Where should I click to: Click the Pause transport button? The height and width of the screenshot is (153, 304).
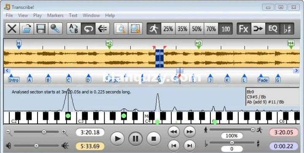[x=135, y=139]
